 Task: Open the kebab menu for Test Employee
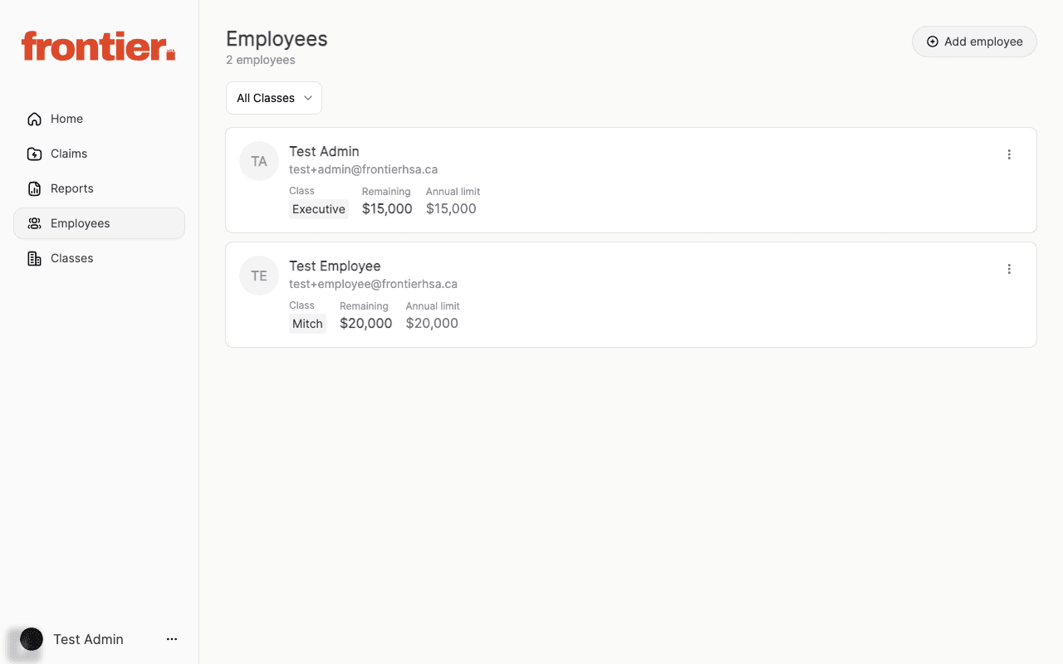[x=1009, y=269]
